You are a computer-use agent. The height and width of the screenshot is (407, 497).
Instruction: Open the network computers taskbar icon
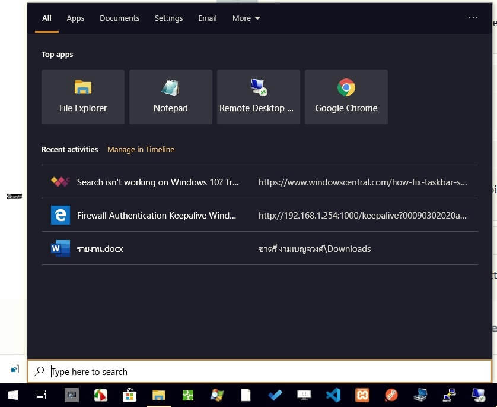point(450,395)
